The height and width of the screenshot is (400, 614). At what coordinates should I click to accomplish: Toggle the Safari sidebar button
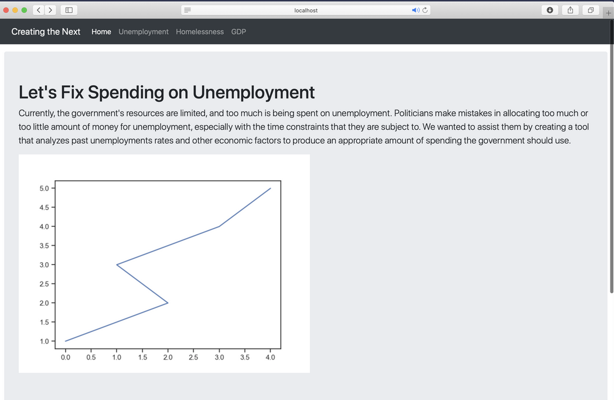pyautogui.click(x=69, y=10)
